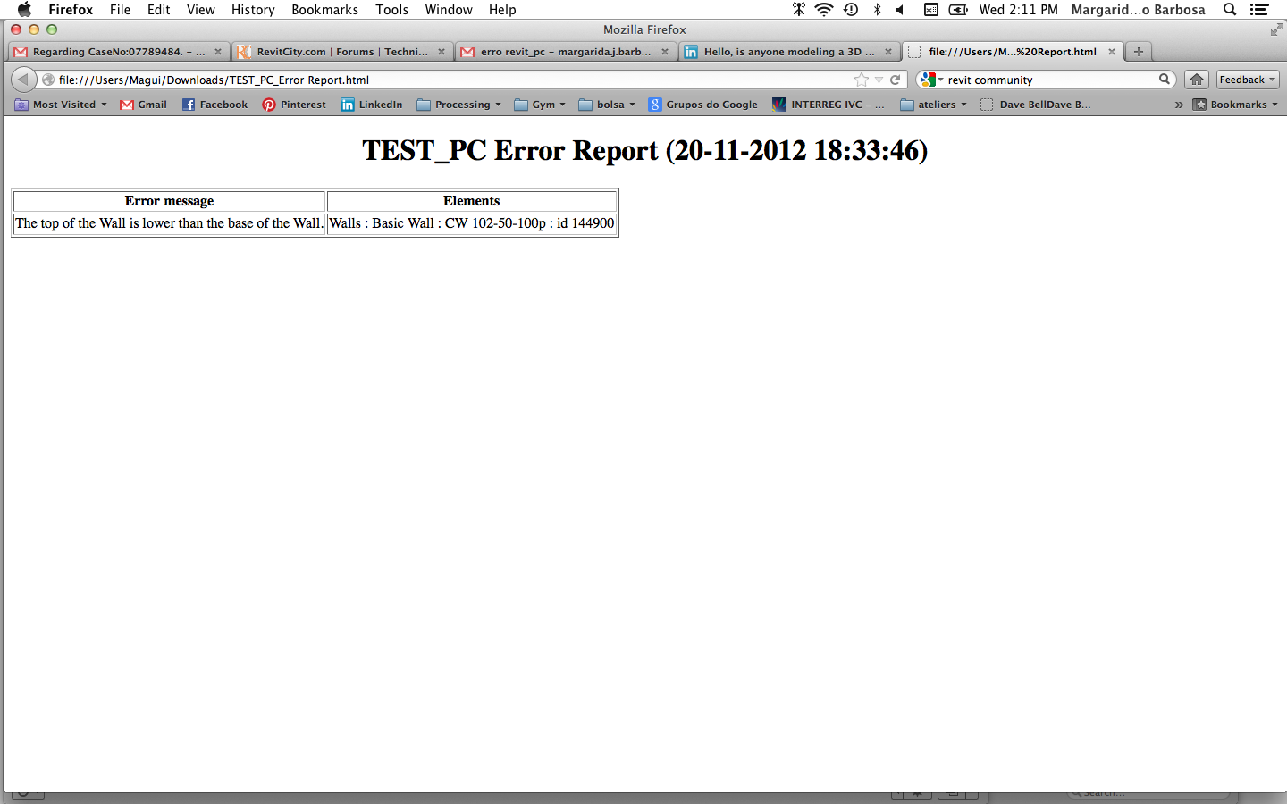Viewport: 1287px width, 804px height.
Task: Click the Elements column header
Action: (472, 201)
